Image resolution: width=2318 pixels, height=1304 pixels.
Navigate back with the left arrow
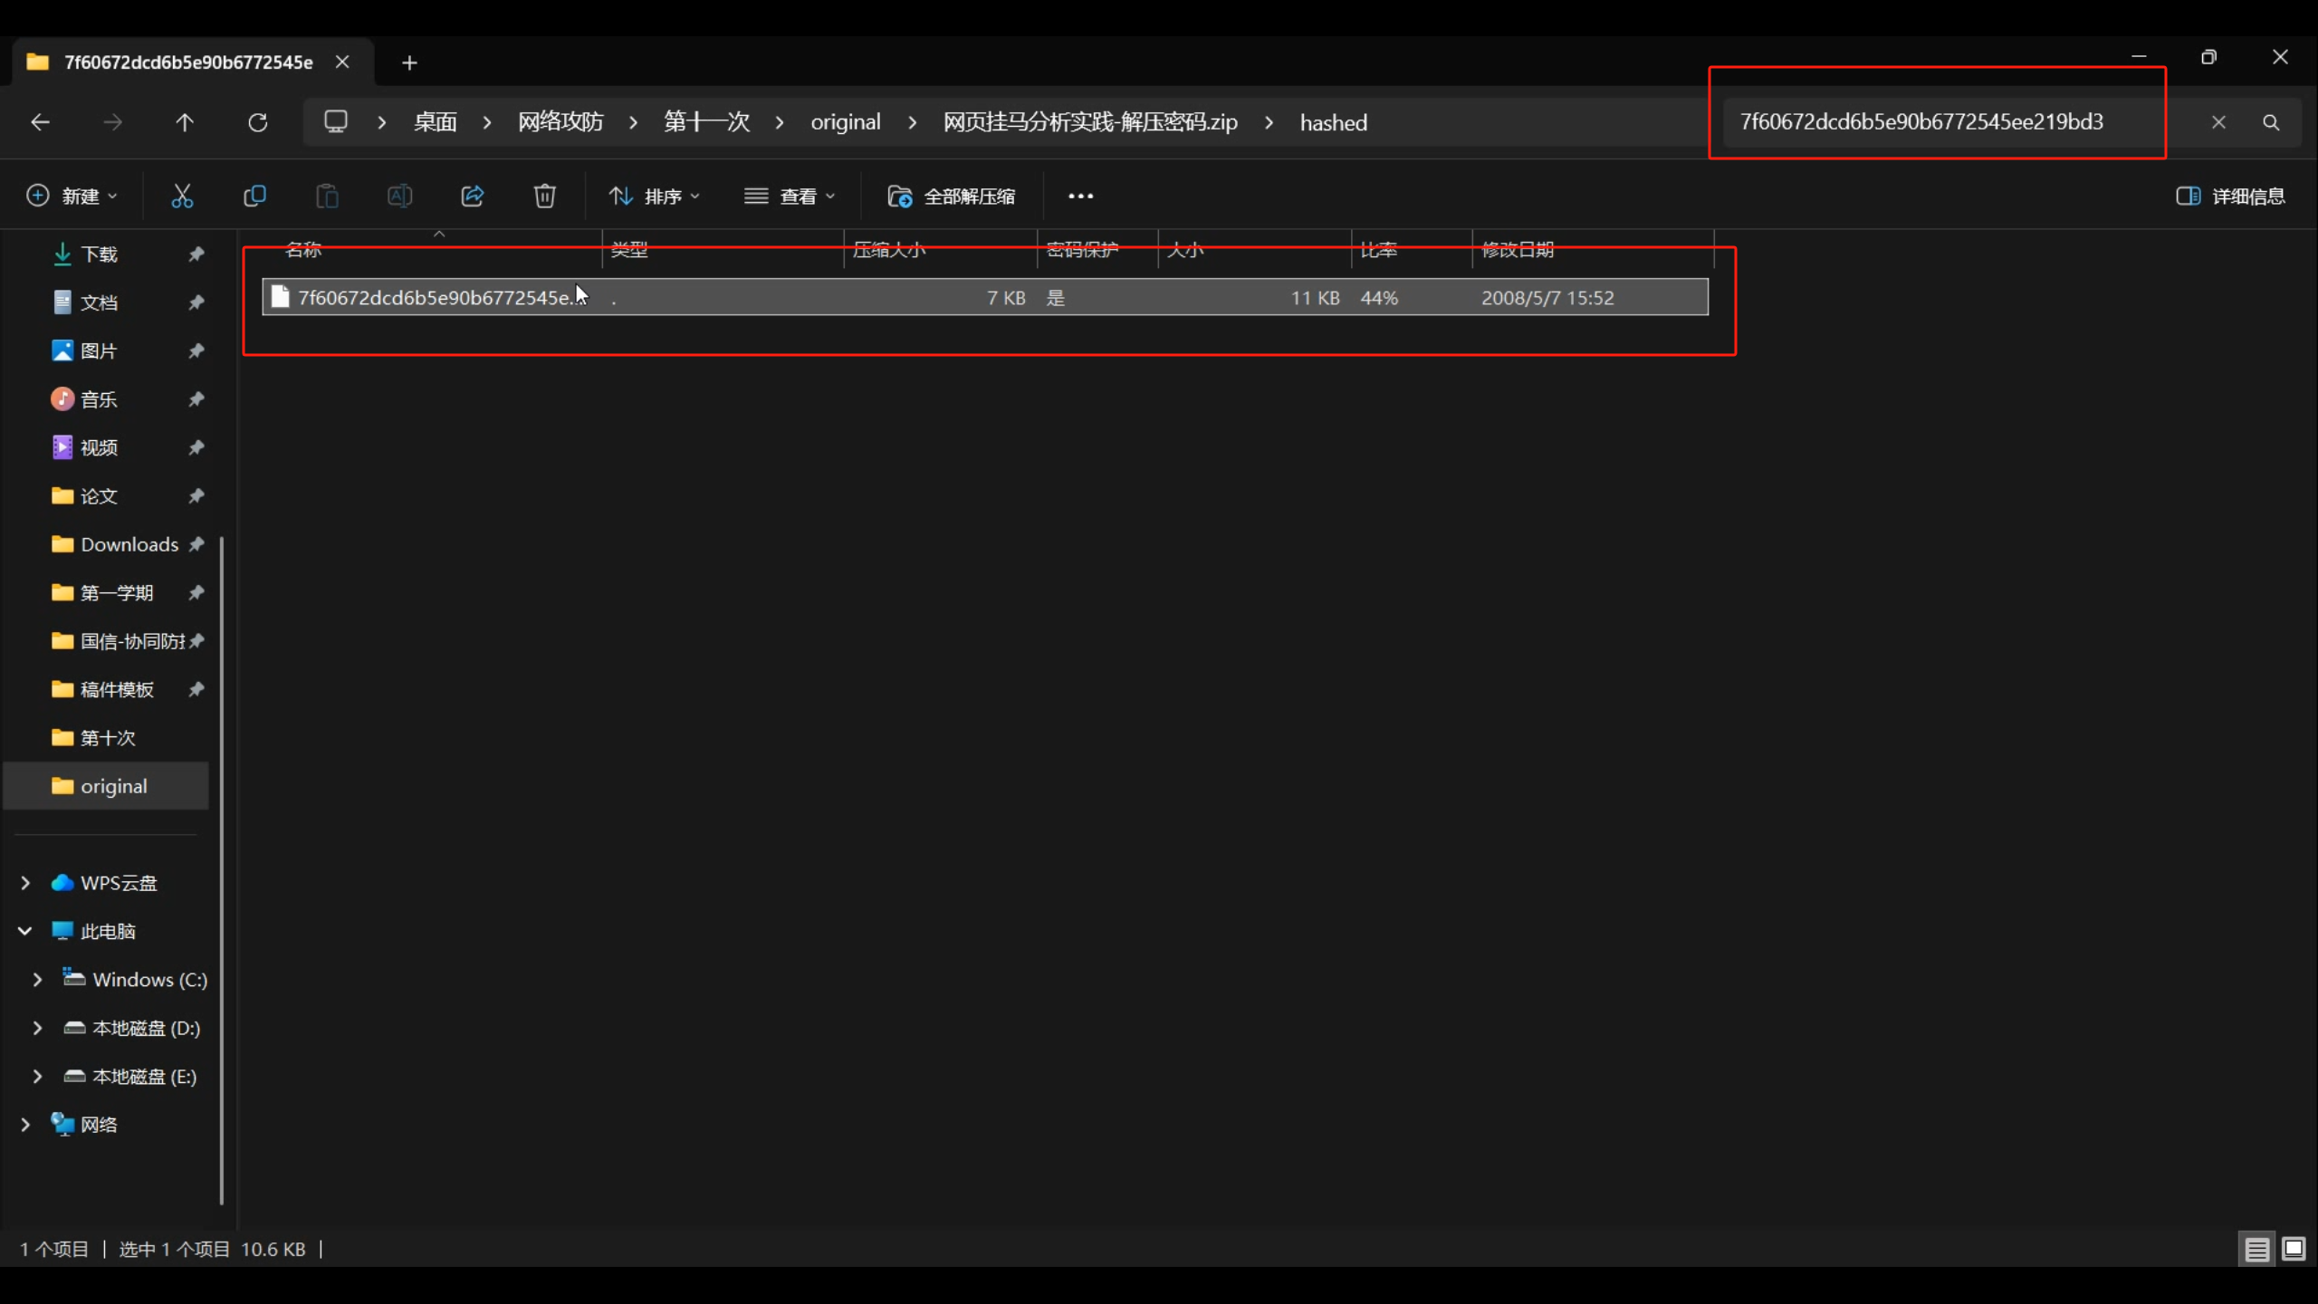pyautogui.click(x=40, y=122)
